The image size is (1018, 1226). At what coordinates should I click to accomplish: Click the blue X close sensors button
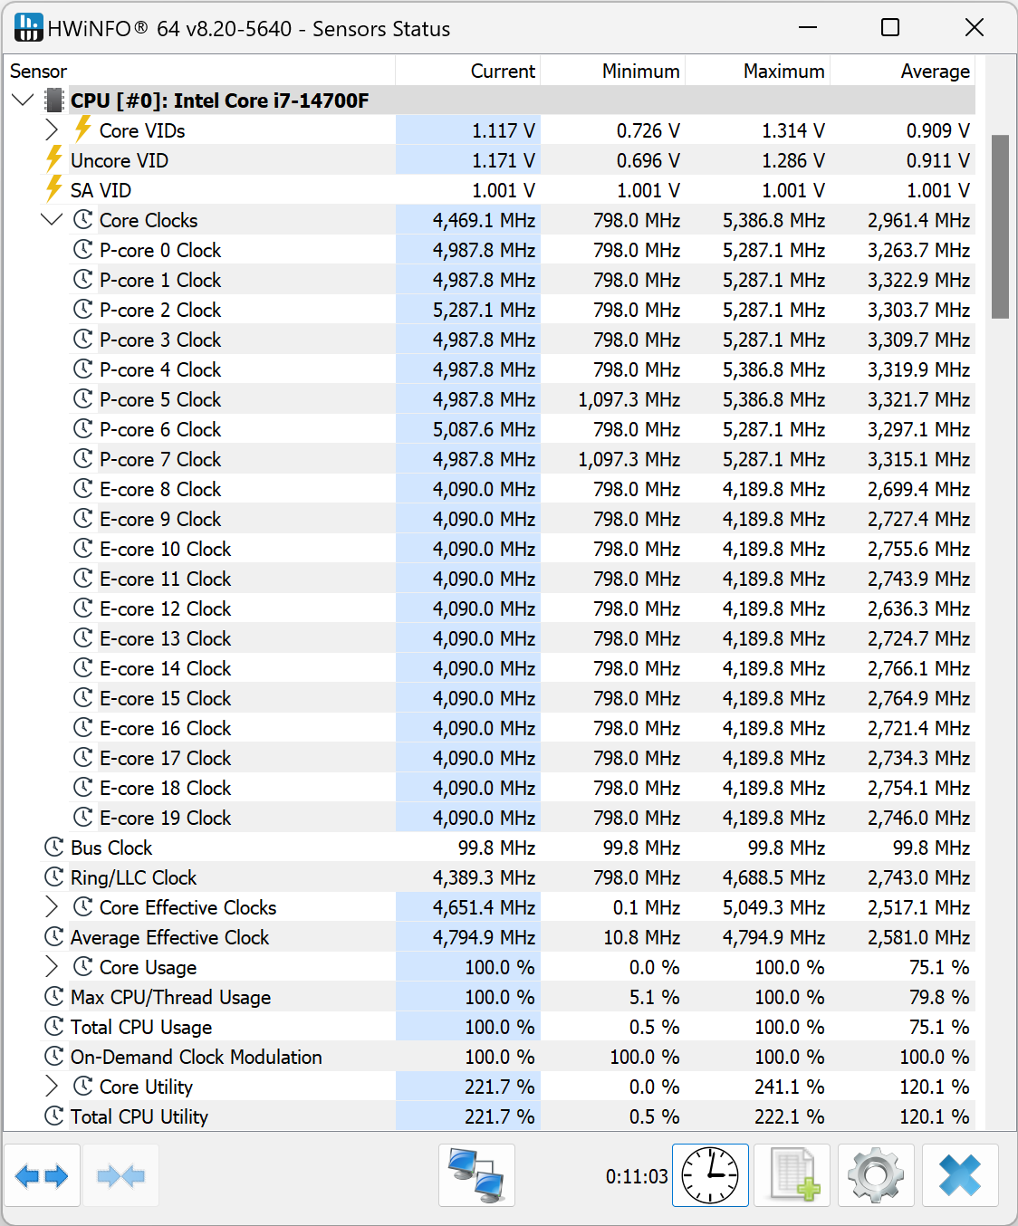tap(960, 1176)
